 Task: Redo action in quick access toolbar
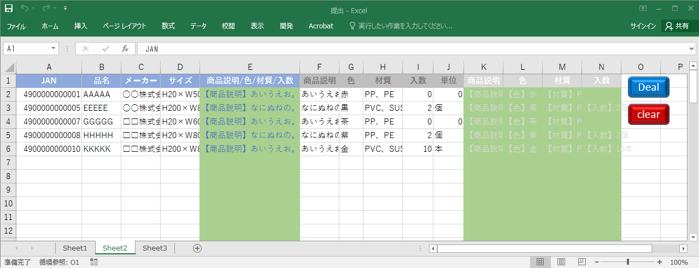tap(46, 8)
